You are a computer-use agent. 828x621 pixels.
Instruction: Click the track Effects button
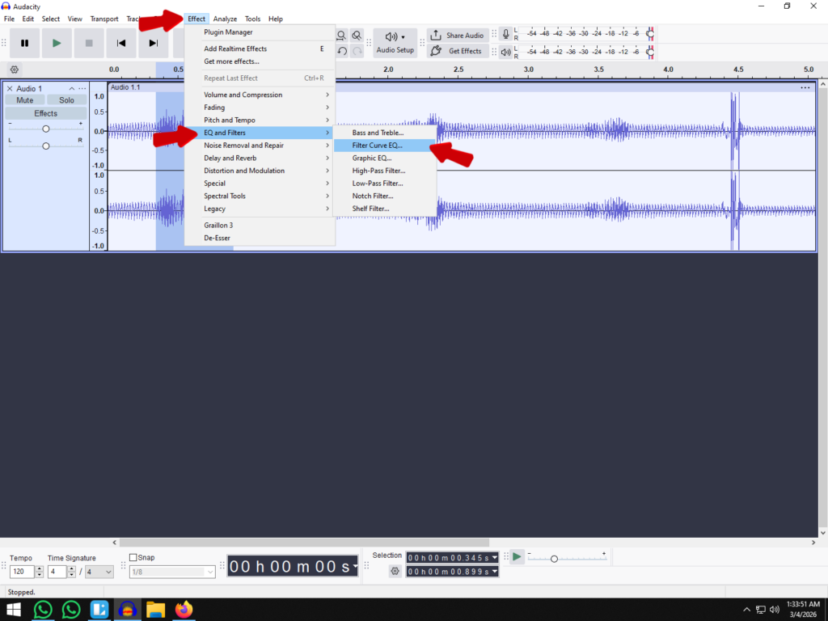(45, 113)
